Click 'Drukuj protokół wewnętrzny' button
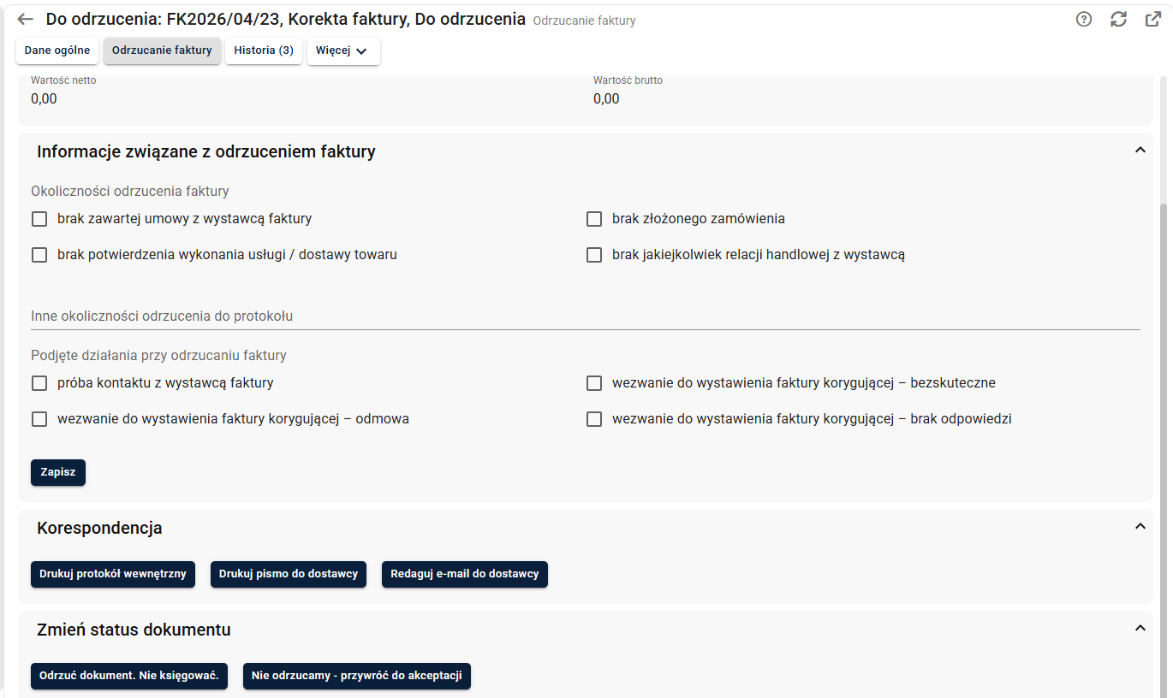Screen dimensions: 1173x698 click(x=113, y=574)
